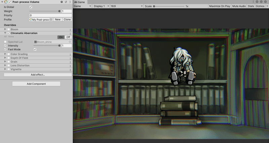Collapse the Chromatic Aberration section
Screen dimensions: 269x143
tap(5, 33)
